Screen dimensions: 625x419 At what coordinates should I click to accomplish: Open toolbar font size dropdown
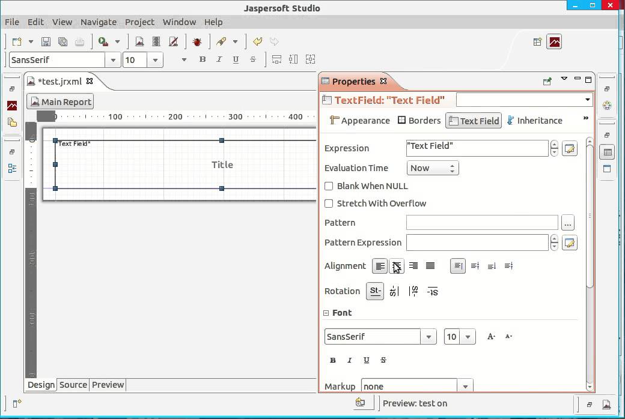tap(155, 60)
